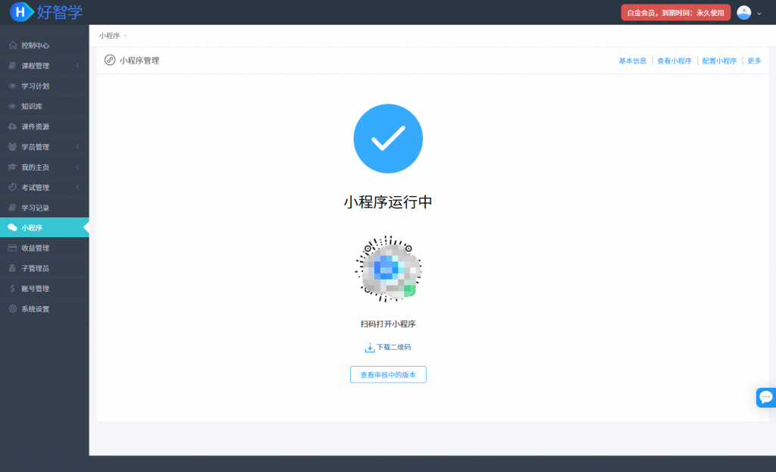Click the 系统设置 gear icon
Viewport: 776px width, 472px height.
coord(13,308)
